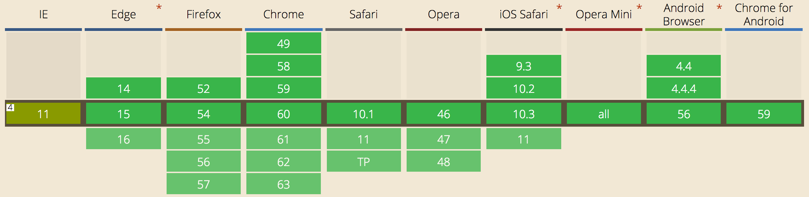Viewport: 809px width, 197px height.
Task: Click the asterisk next to Edge header
Action: 159,8
